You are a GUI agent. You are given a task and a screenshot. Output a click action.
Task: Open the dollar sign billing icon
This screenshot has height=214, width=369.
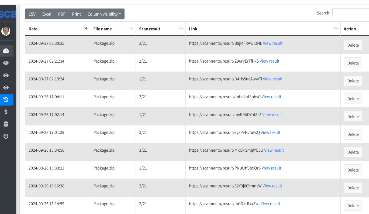pos(6,112)
